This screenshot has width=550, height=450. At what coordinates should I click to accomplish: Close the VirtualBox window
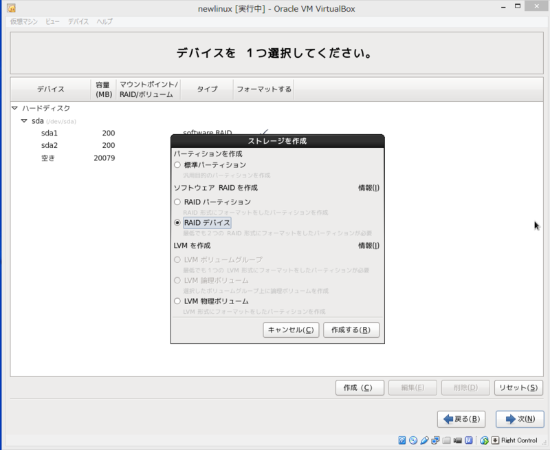pos(537,6)
